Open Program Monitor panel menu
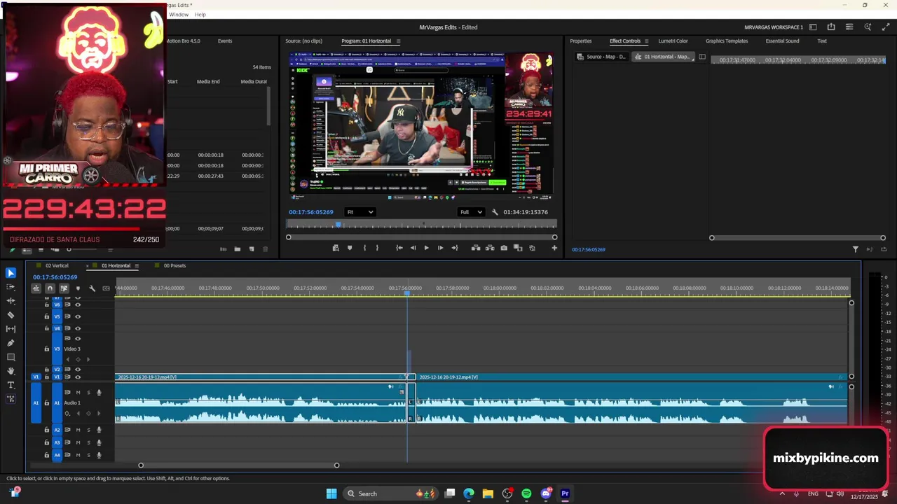Viewport: 897px width, 504px height. point(399,41)
